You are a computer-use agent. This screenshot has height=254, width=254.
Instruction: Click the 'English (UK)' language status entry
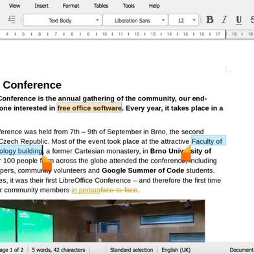[176, 250]
